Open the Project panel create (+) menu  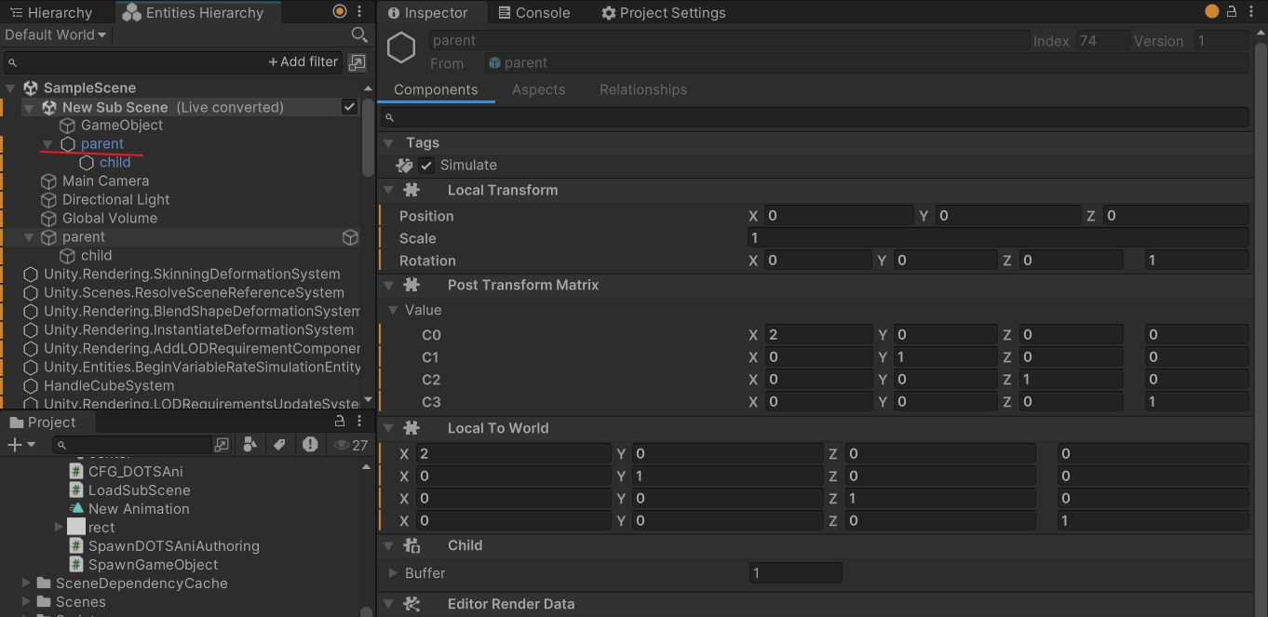click(20, 445)
